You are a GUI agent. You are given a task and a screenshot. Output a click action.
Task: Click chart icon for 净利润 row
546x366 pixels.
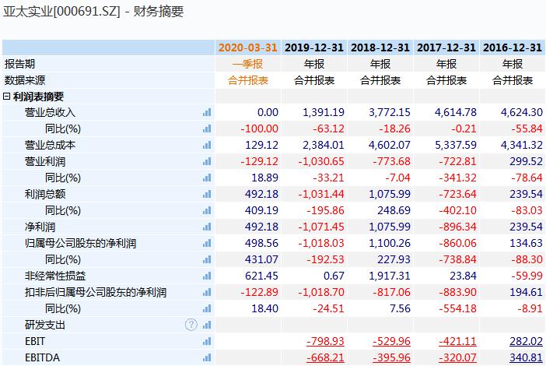207,227
